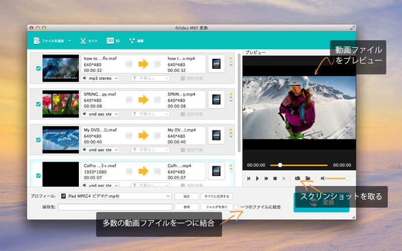Click output name how t...v.mp4
The width and height of the screenshot is (402, 251).
click(181, 58)
